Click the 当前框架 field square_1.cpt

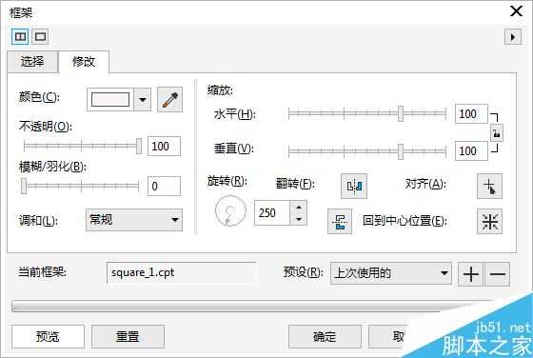[181, 272]
